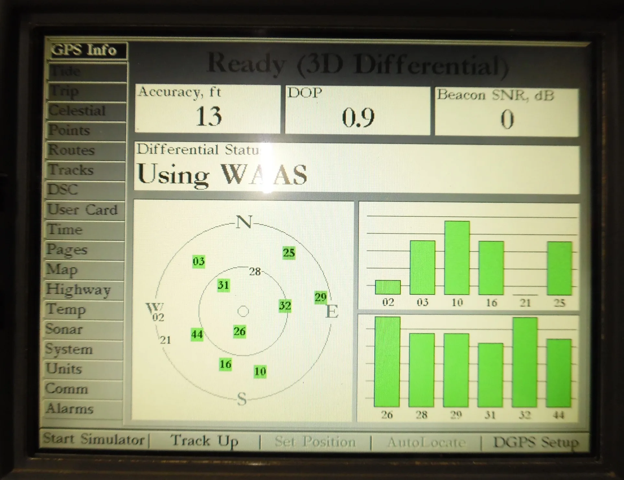Click signal bar for satellite 10

click(x=457, y=258)
